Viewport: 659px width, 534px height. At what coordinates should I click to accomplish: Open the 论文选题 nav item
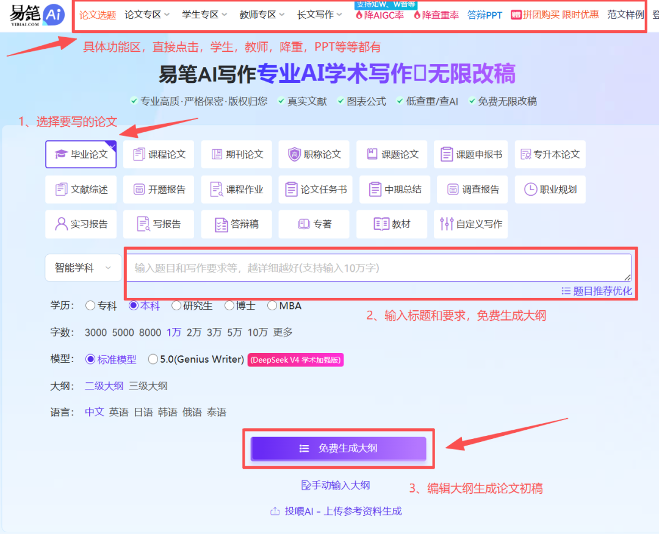(98, 15)
